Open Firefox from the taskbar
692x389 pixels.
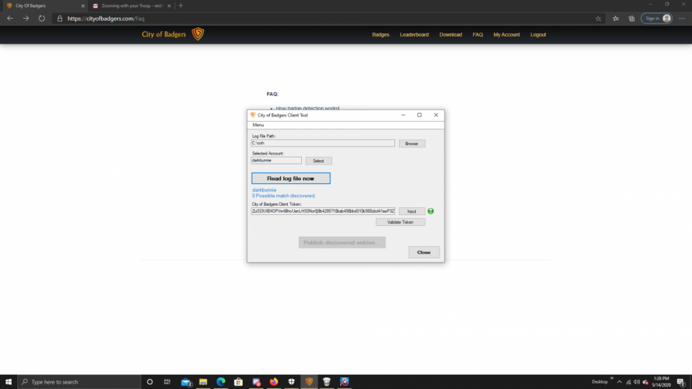[x=273, y=381]
